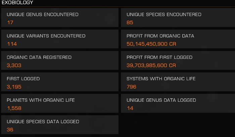The image size is (235, 137).
Task: Select the First Logged stat tile
Action: coord(60,82)
